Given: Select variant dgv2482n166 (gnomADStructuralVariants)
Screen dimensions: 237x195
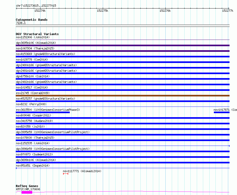Looking at the screenshot, I should (46, 82).
